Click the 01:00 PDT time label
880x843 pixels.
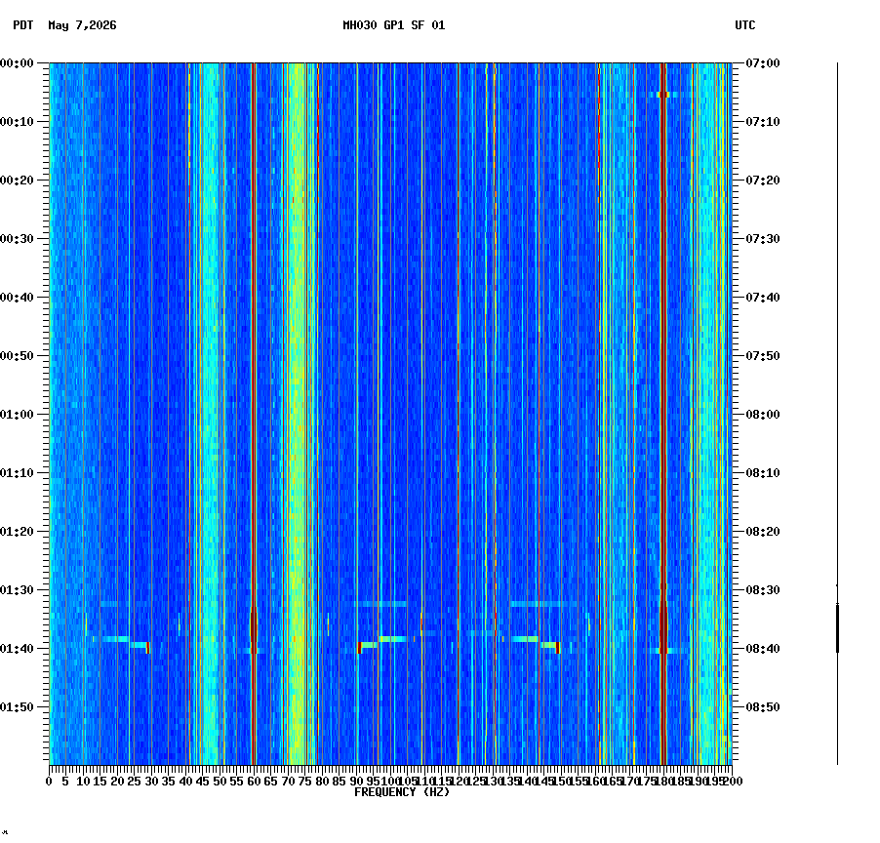click(17, 415)
